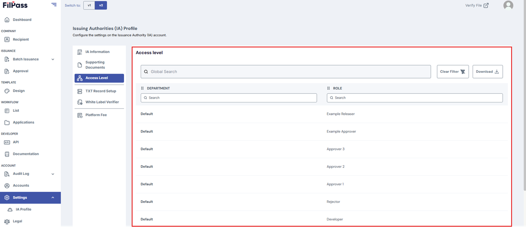526x227 pixels.
Task: Click the Download button
Action: coord(487,71)
